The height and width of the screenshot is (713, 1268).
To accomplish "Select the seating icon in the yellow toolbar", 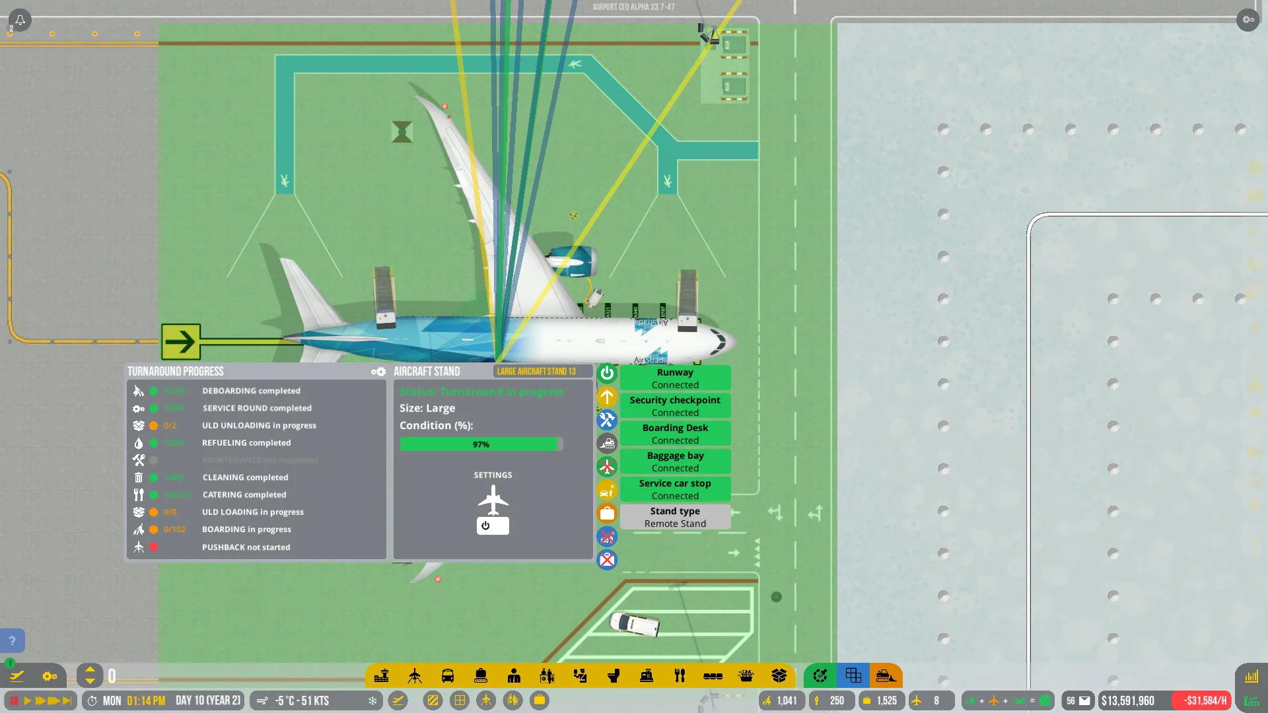I will (x=712, y=675).
